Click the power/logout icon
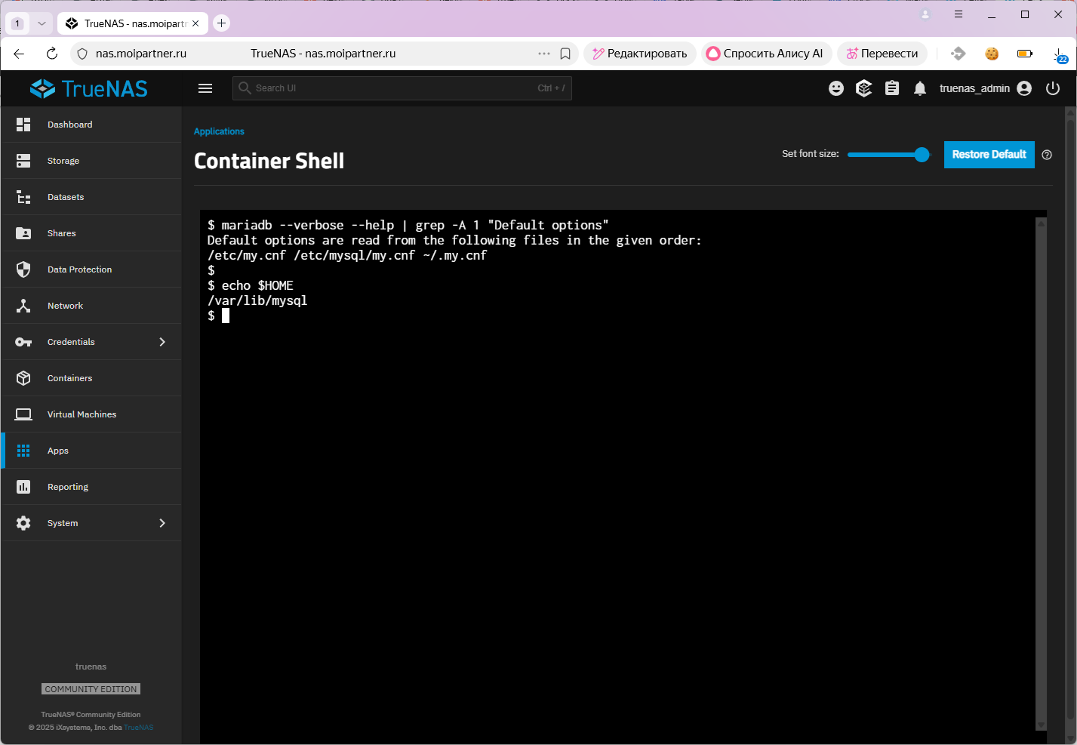This screenshot has width=1077, height=745. coord(1052,88)
